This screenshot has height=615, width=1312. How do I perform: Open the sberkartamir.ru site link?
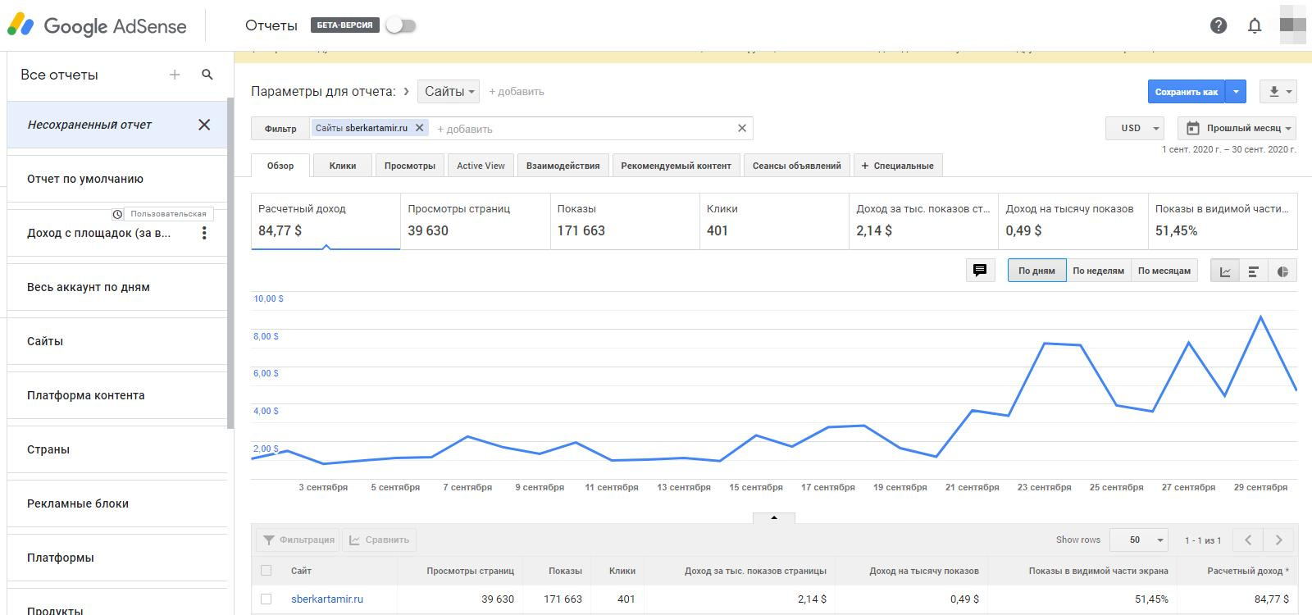tap(327, 599)
